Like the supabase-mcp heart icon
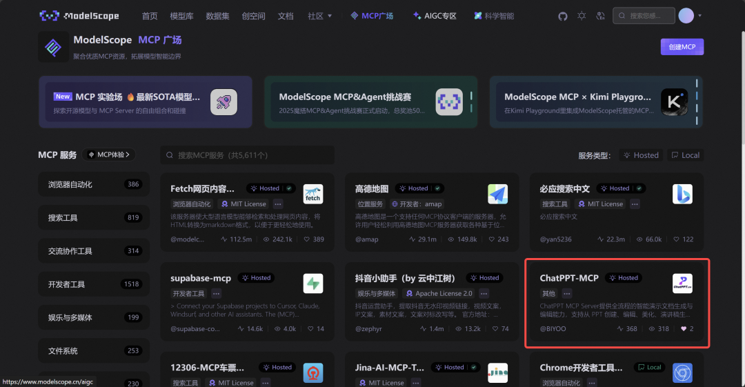The width and height of the screenshot is (745, 387). tap(310, 328)
